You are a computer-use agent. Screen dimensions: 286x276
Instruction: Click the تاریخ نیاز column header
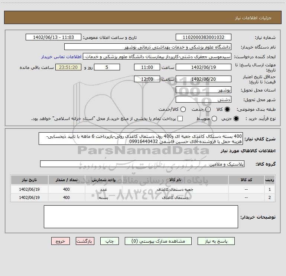(29, 180)
